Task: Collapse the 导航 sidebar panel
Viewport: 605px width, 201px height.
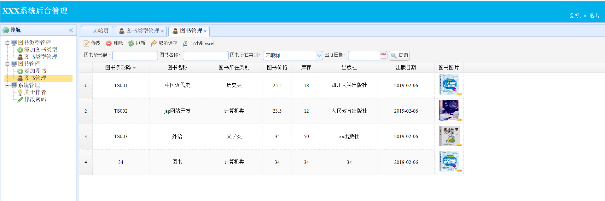Action: point(71,30)
